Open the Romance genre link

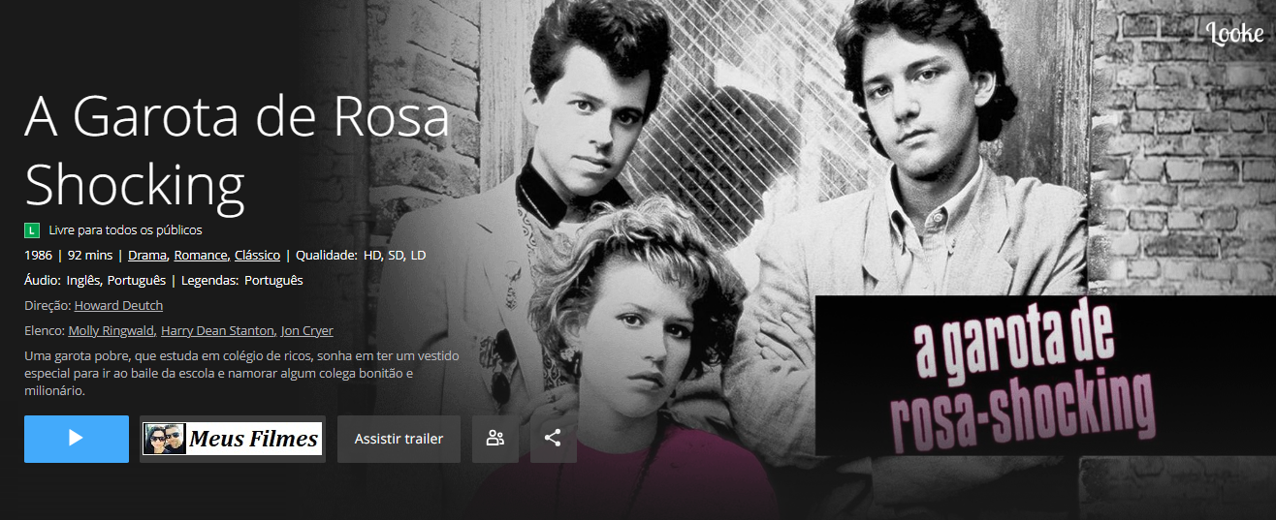(x=201, y=255)
